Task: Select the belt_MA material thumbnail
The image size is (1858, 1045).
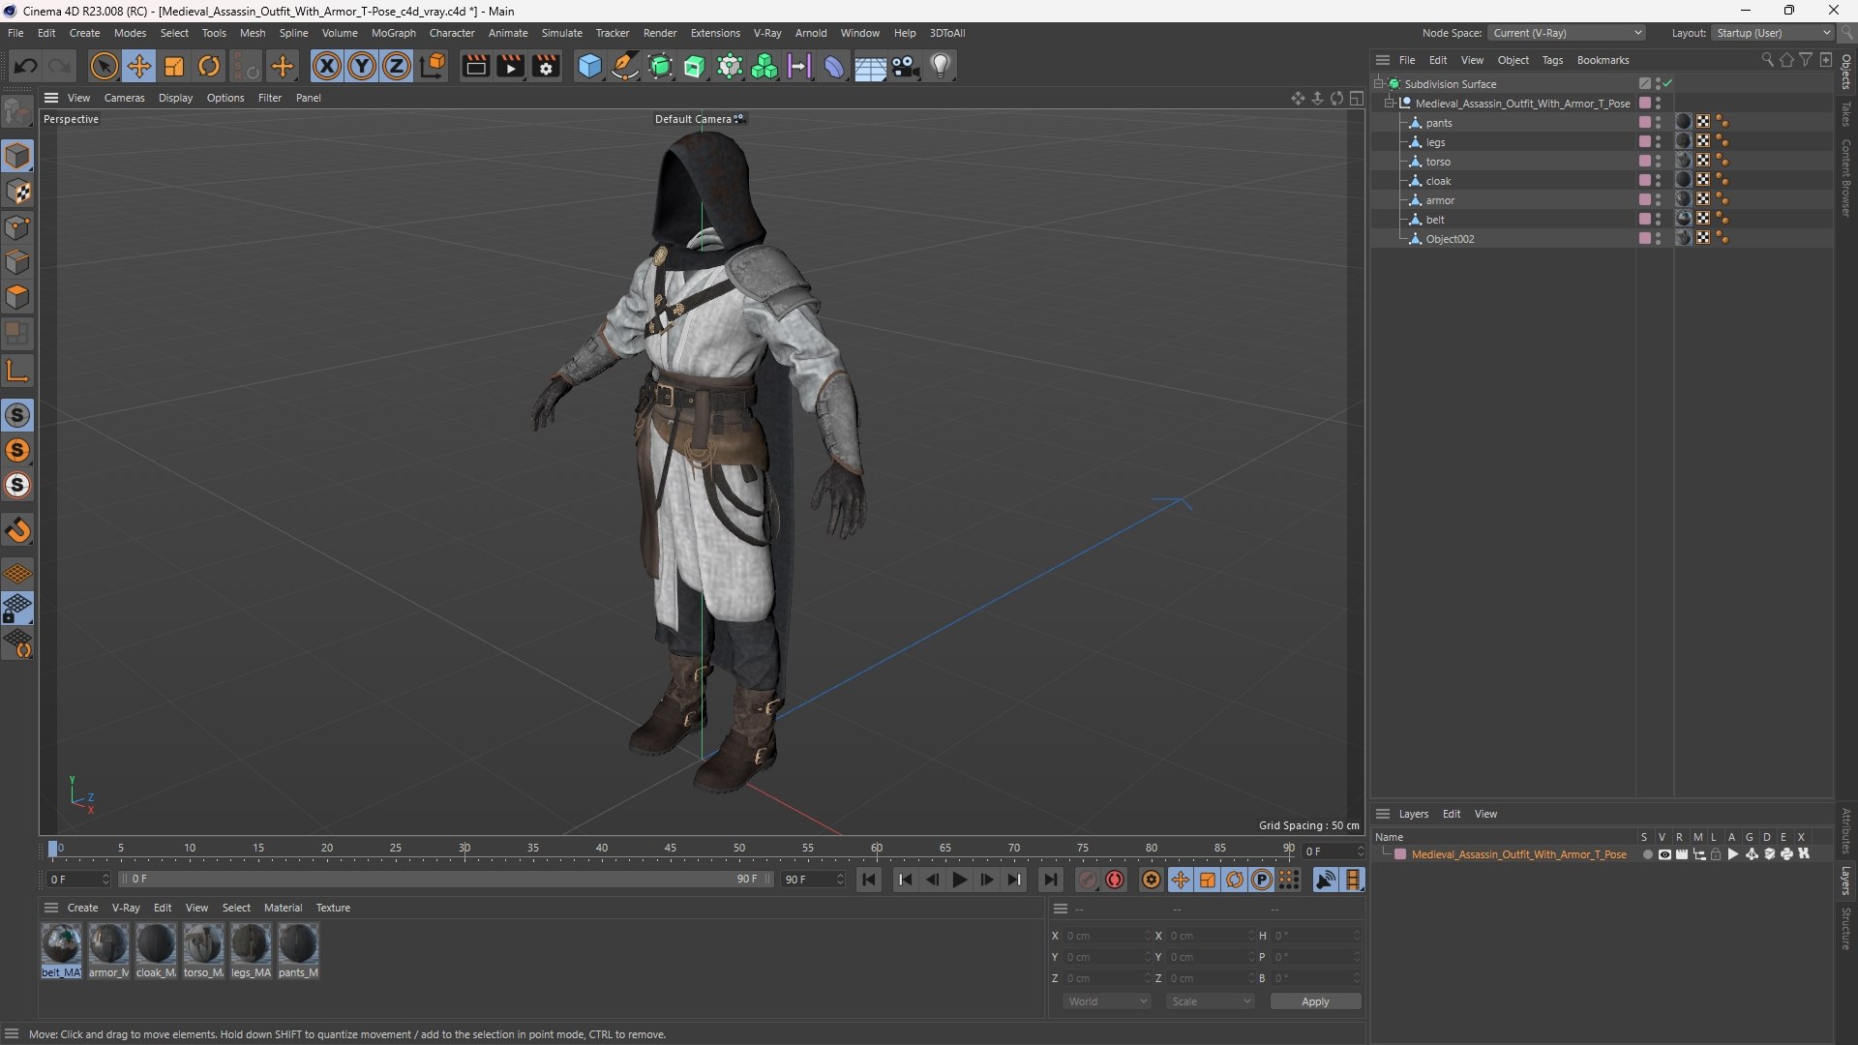Action: 61,943
